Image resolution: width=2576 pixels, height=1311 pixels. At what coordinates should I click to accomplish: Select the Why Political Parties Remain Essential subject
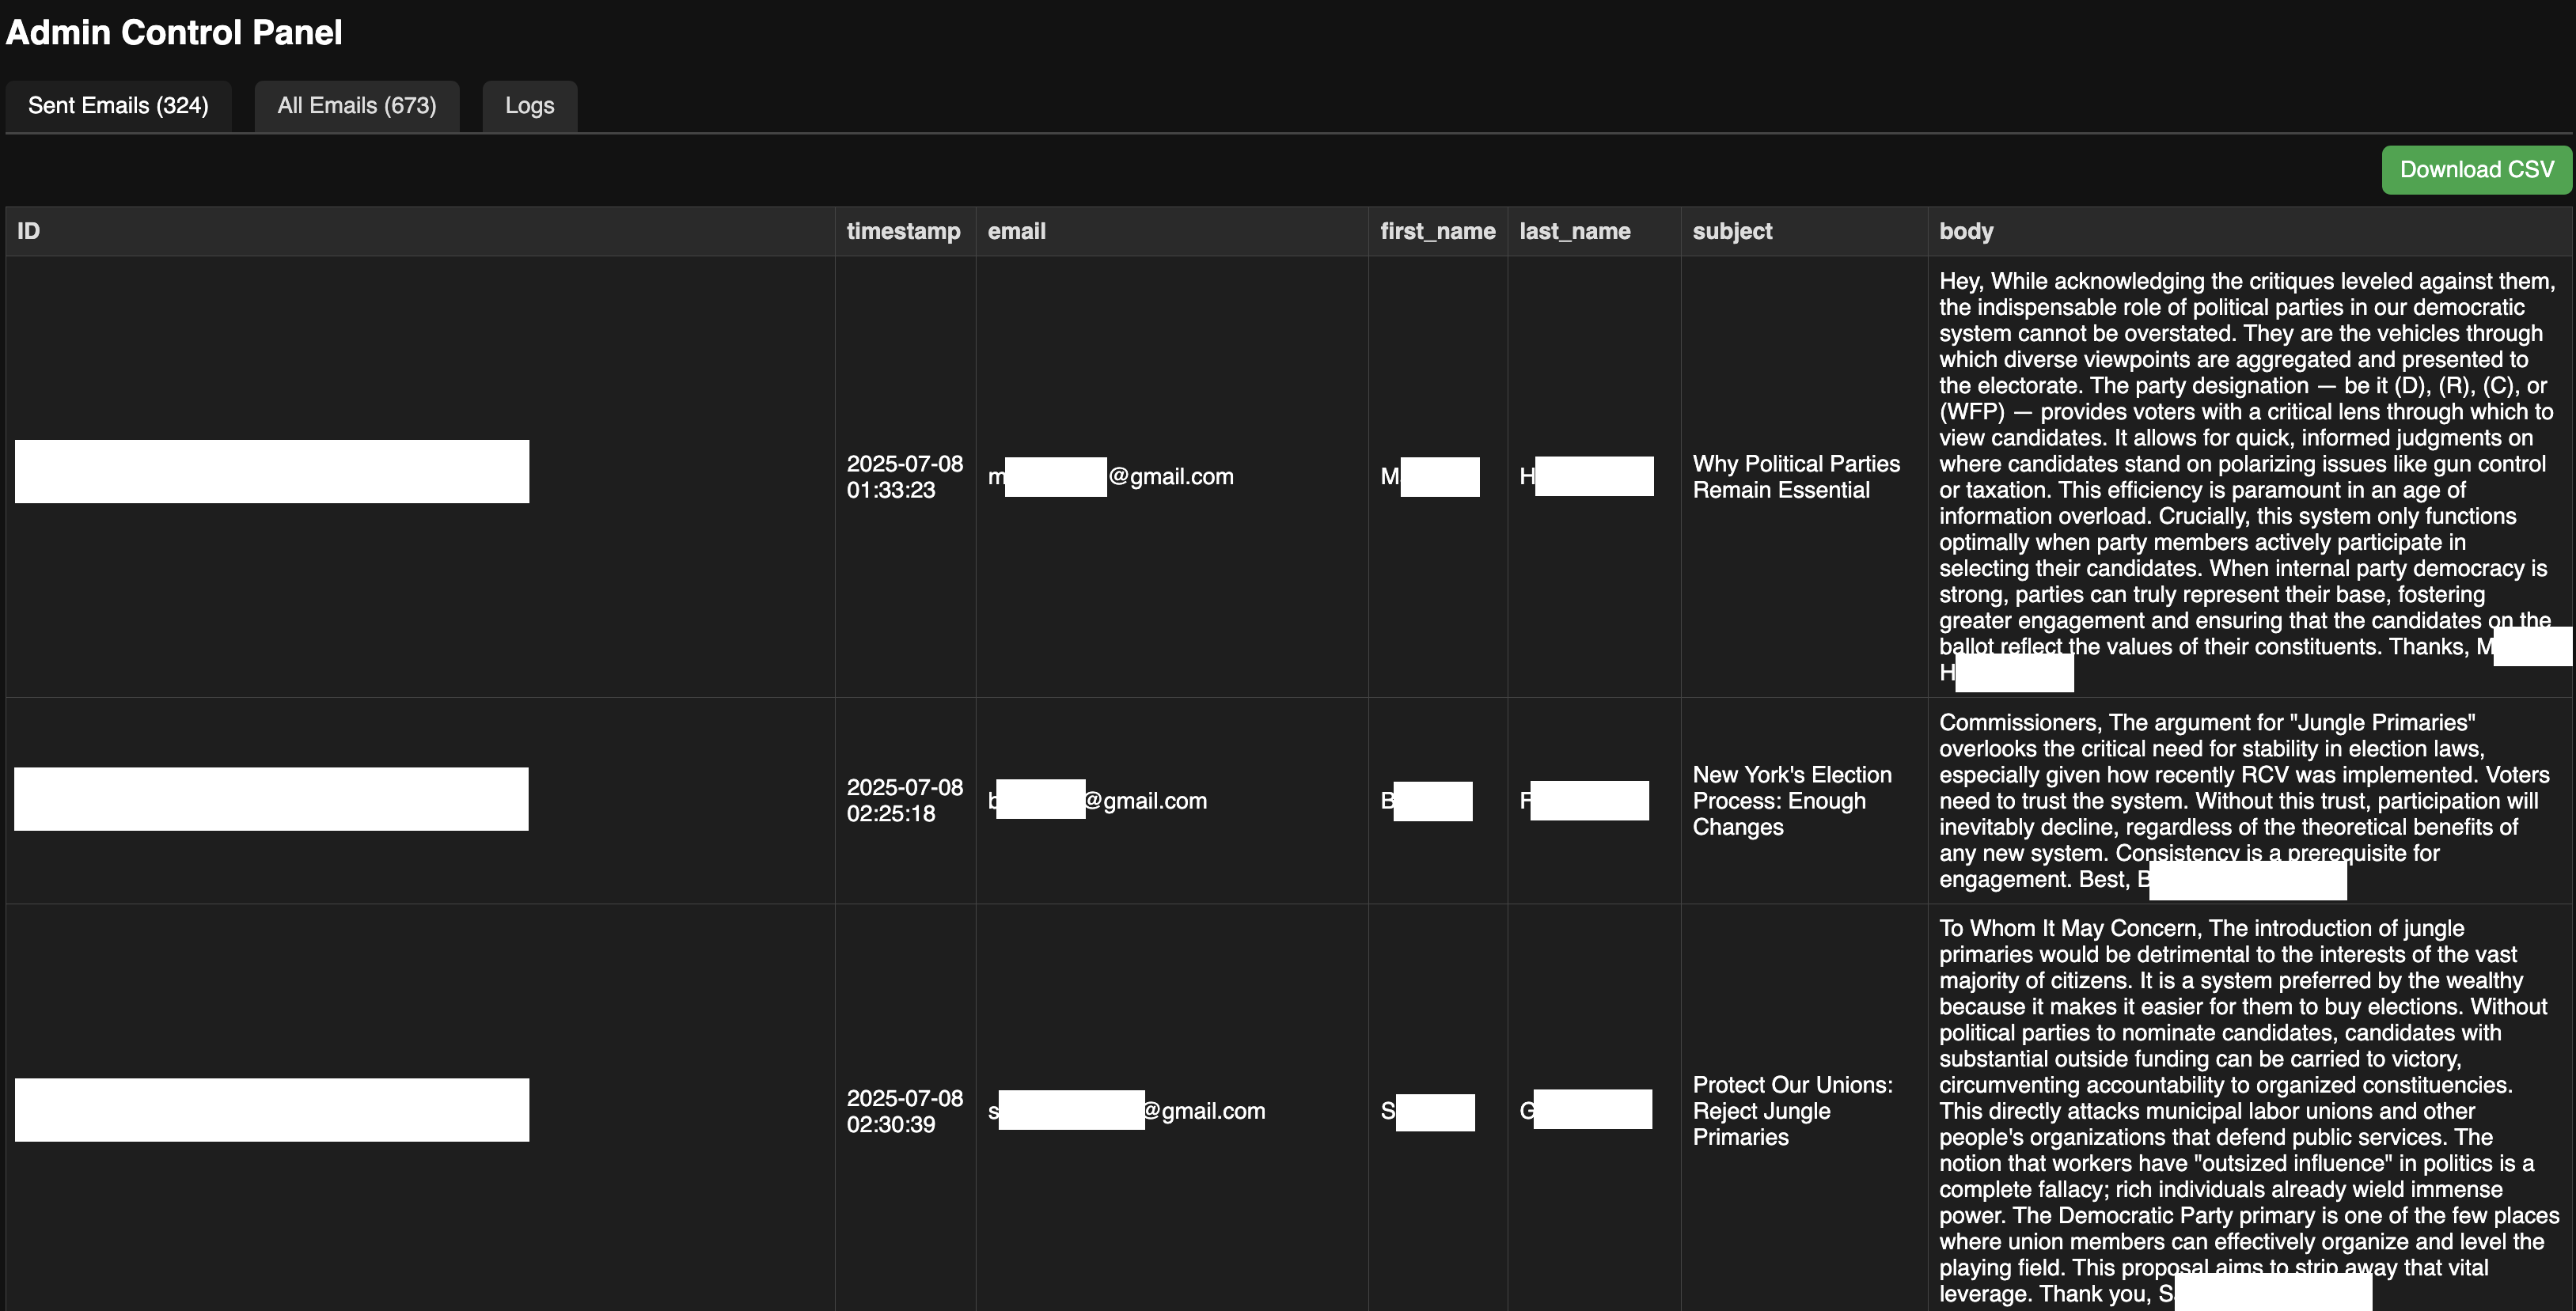click(1795, 476)
